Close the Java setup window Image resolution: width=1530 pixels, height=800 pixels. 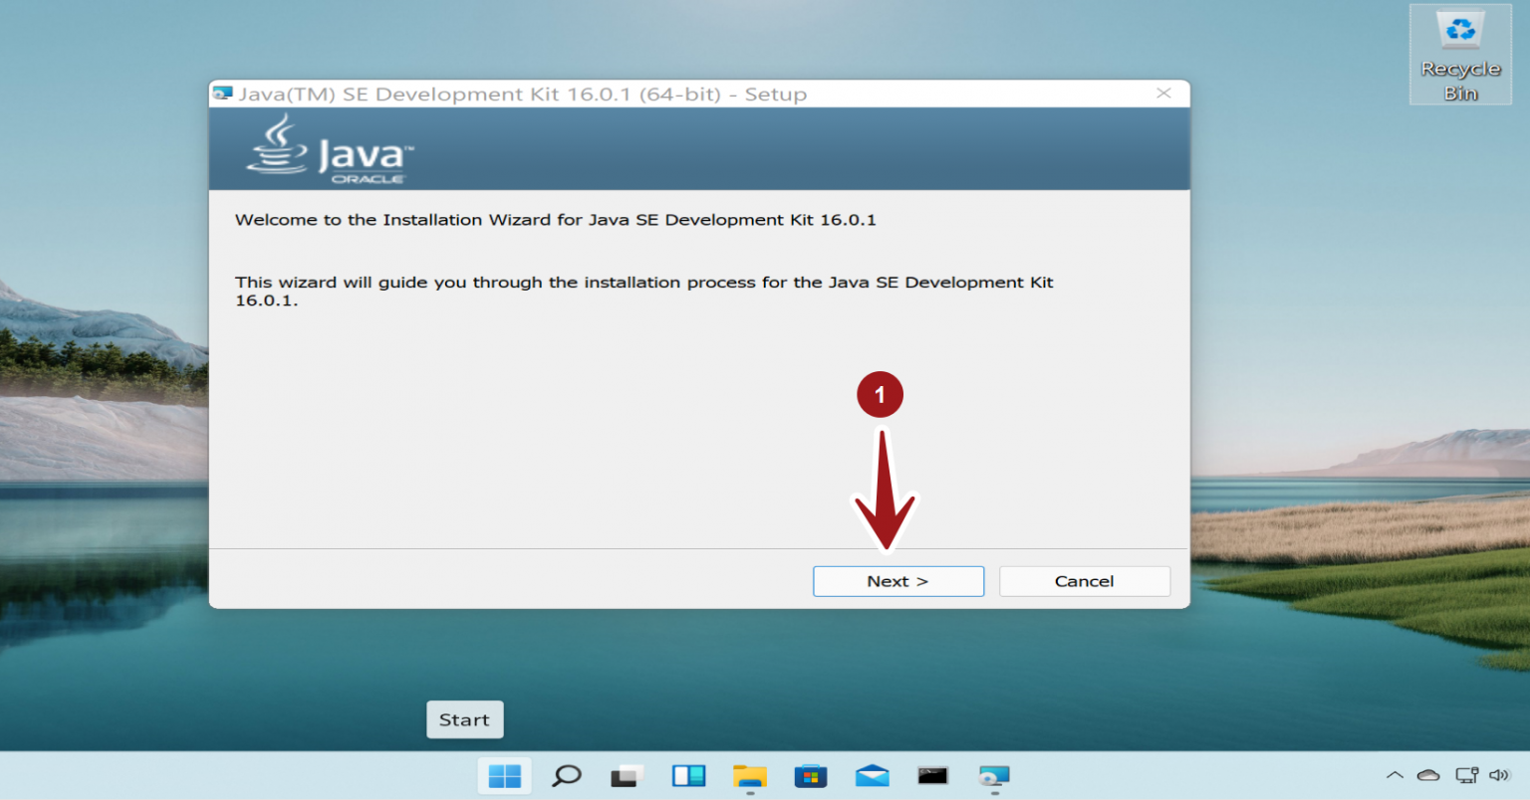tap(1163, 93)
